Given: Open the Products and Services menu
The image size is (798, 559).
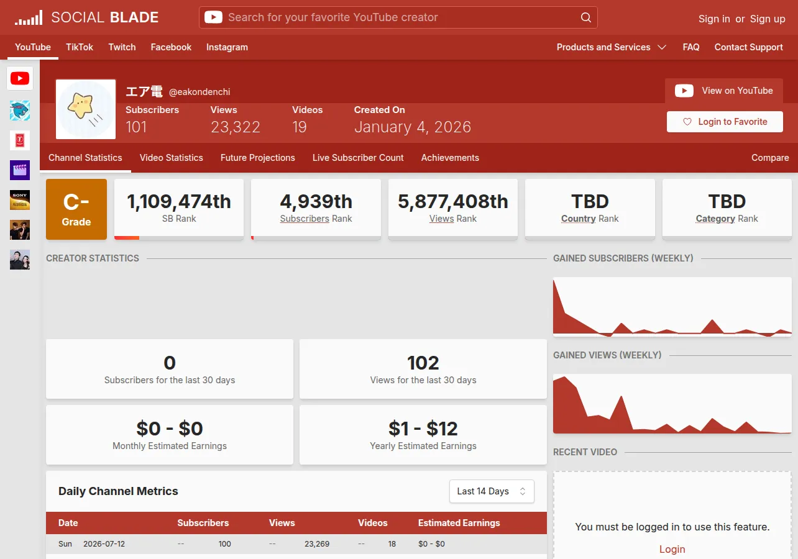Looking at the screenshot, I should pos(612,47).
